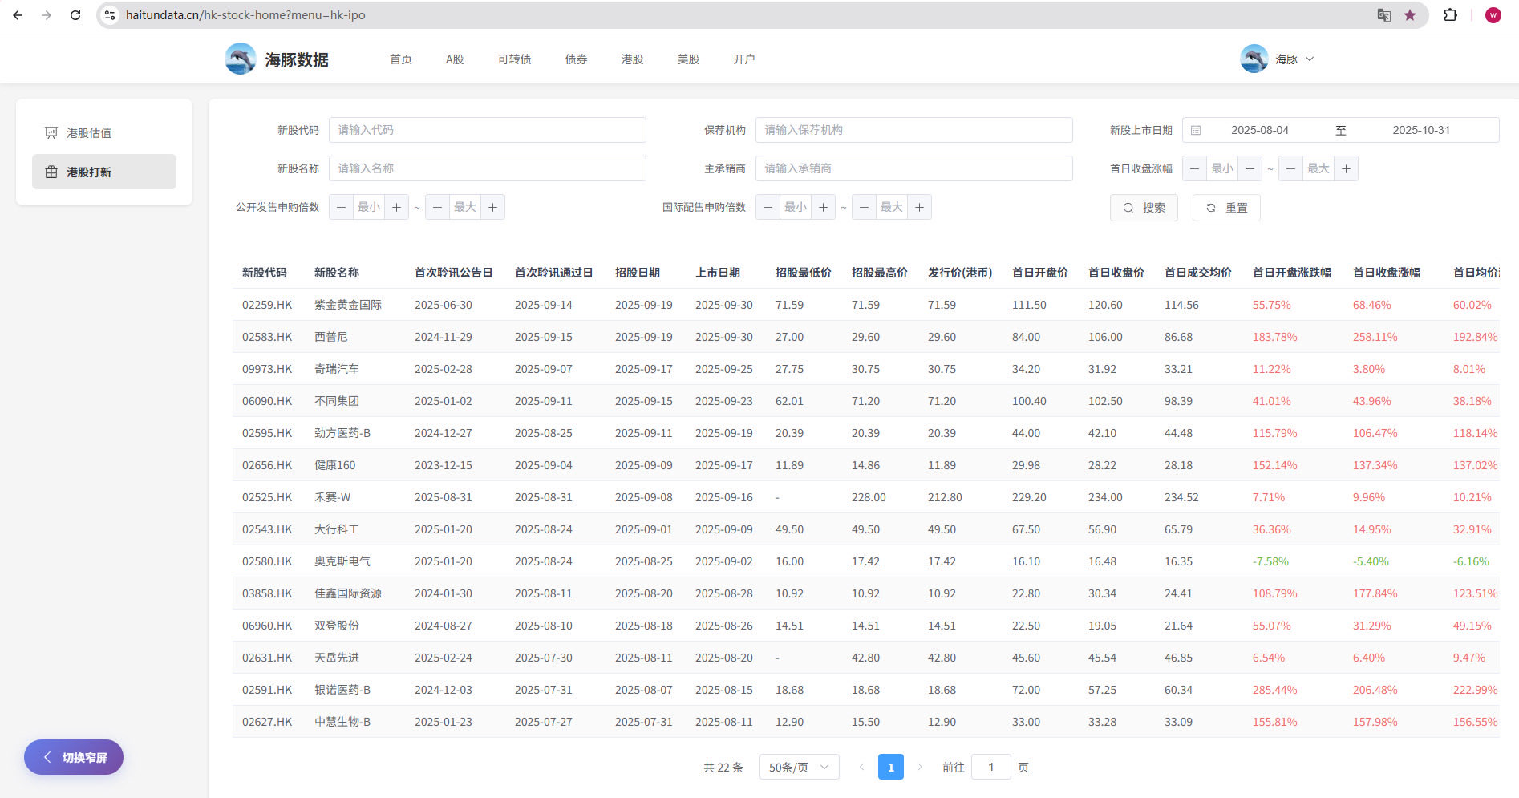Increase the 公开发售申购倍数 minimum value
This screenshot has width=1519, height=798.
(x=396, y=207)
